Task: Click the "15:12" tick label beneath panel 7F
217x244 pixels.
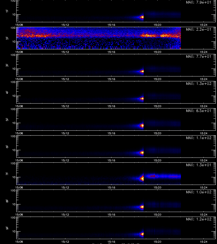Action: pos(65,188)
